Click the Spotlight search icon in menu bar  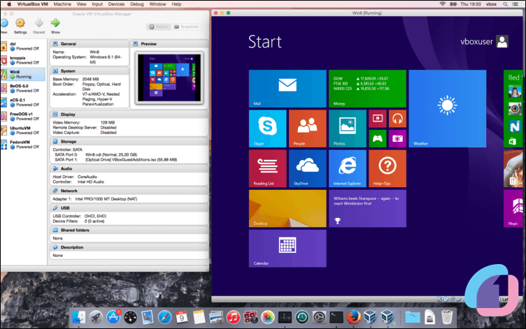tap(505, 4)
